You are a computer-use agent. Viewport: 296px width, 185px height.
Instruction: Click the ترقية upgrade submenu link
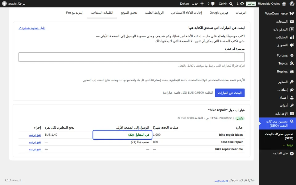coord(288,145)
